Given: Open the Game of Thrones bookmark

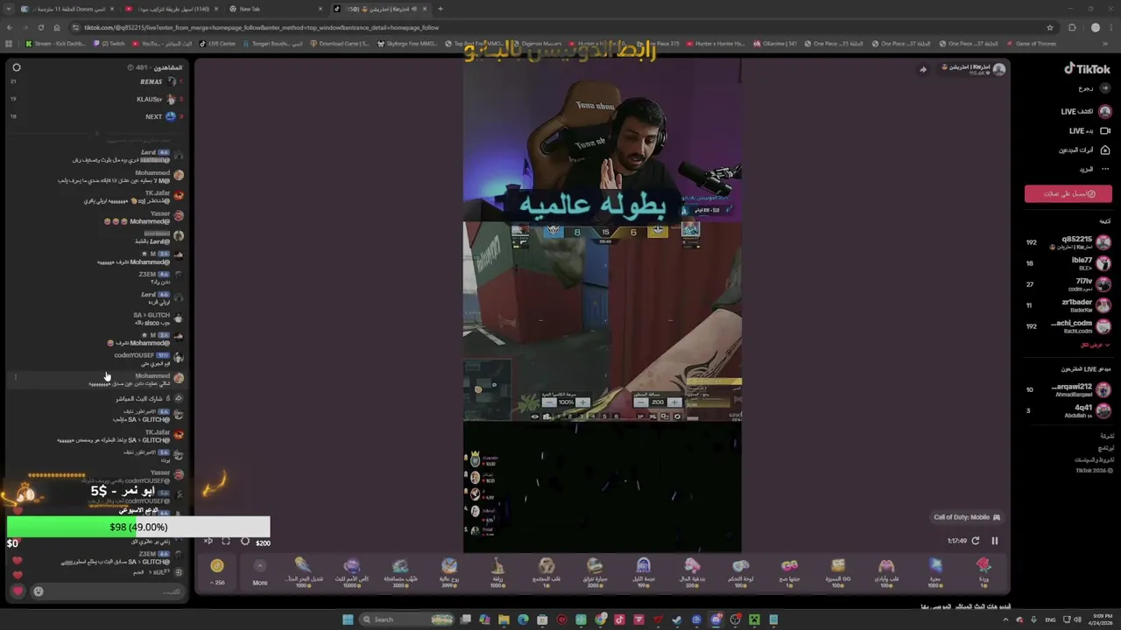Looking at the screenshot, I should [x=1031, y=43].
